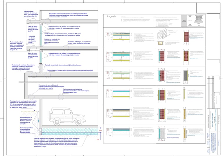Select the 'Veneziana em lâminas de 50 mm' label
This screenshot has width=223, height=156.
(32, 39)
